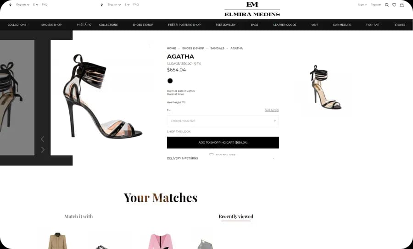Show next product image arrow
The height and width of the screenshot is (249, 413).
[43, 150]
